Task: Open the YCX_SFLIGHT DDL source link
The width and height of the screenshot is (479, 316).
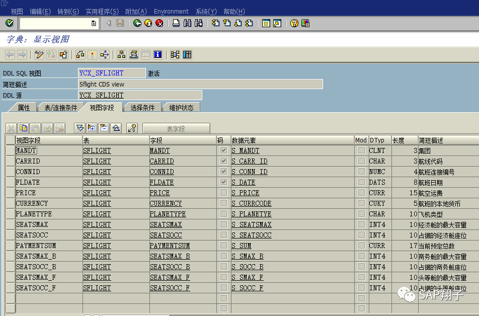Action: pyautogui.click(x=102, y=95)
